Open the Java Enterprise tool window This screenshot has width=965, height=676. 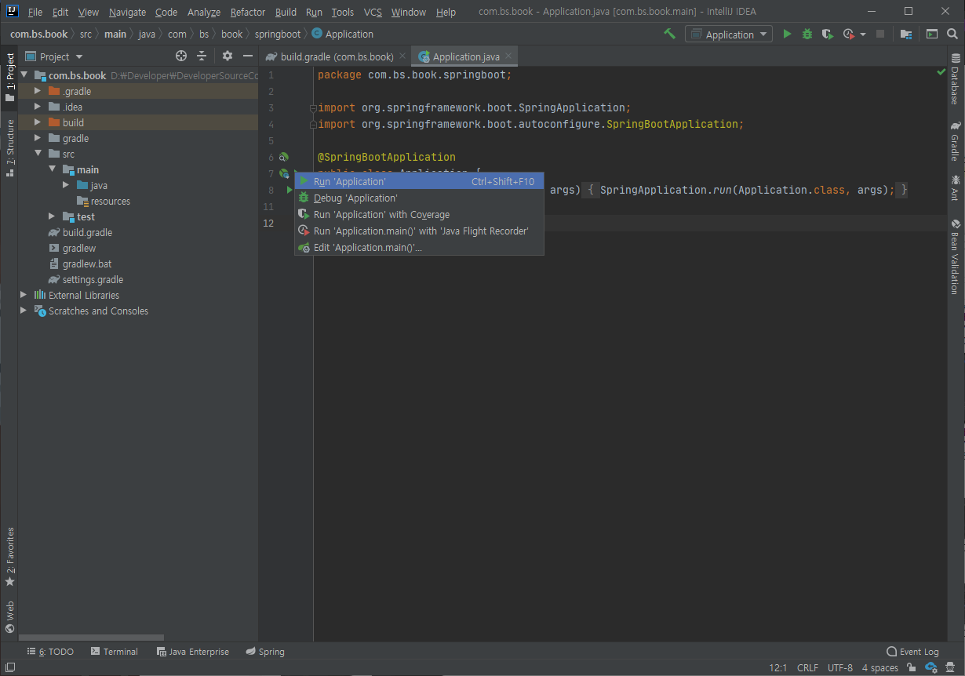coord(193,652)
